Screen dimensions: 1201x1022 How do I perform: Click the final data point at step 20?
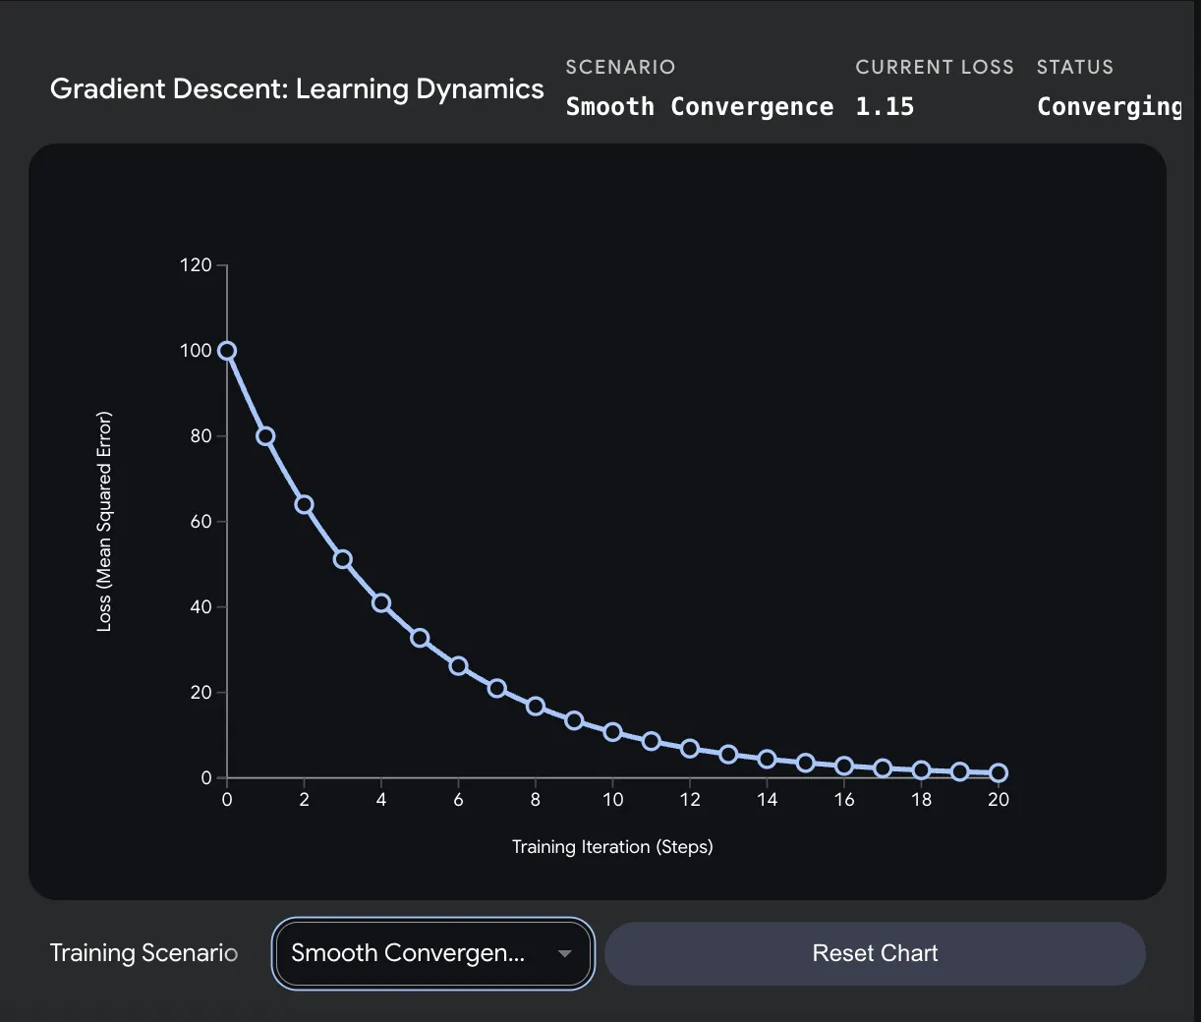tap(999, 773)
